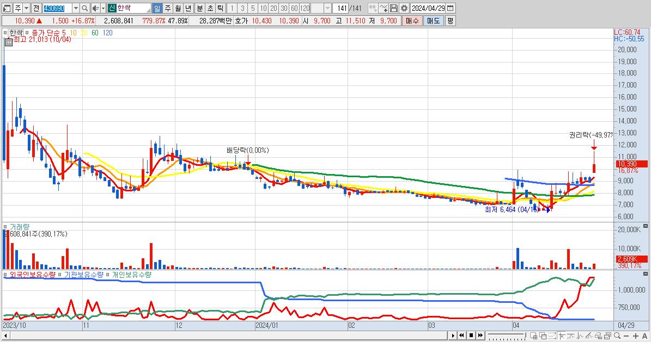Click the overlapping windows icon in bottom bar
The width and height of the screenshot is (651, 342).
543,335
